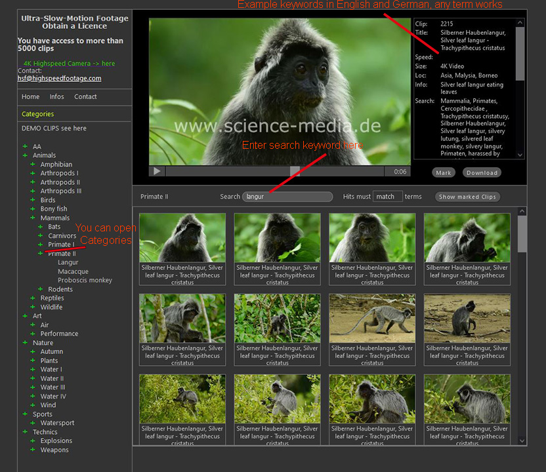
Task: Expand the Explosions plus icon
Action: click(33, 441)
